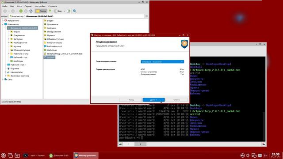Select Рабочий стол 1 icon in file list
This screenshot has width=283, height=159.
45,46
